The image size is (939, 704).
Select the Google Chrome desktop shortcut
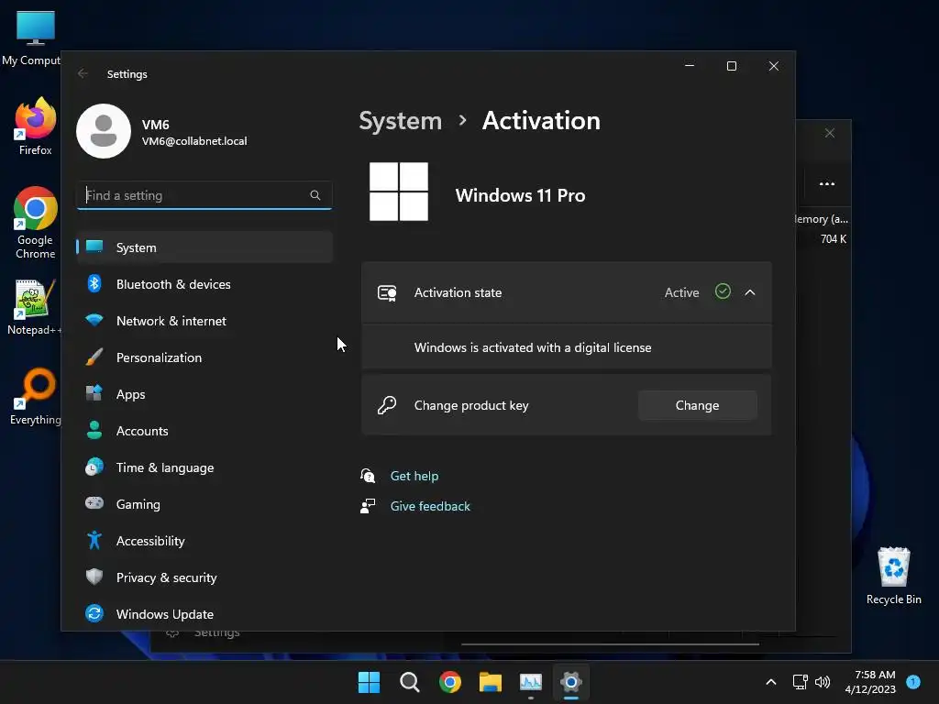(x=36, y=222)
